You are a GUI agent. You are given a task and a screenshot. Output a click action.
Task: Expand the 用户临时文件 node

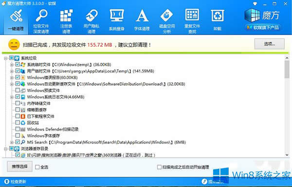(12, 71)
